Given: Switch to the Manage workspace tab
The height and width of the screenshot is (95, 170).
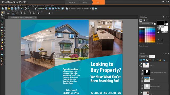Looking at the screenshot, I should (72, 2).
